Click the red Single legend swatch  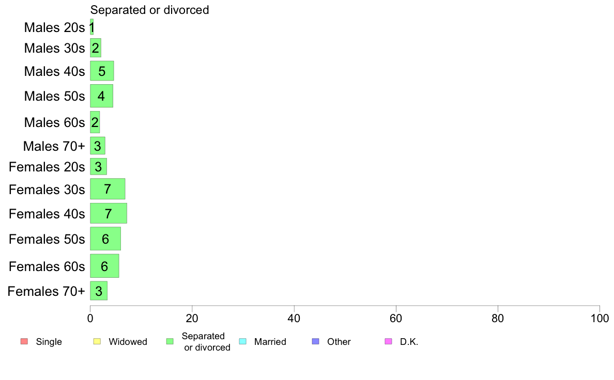[24, 341]
